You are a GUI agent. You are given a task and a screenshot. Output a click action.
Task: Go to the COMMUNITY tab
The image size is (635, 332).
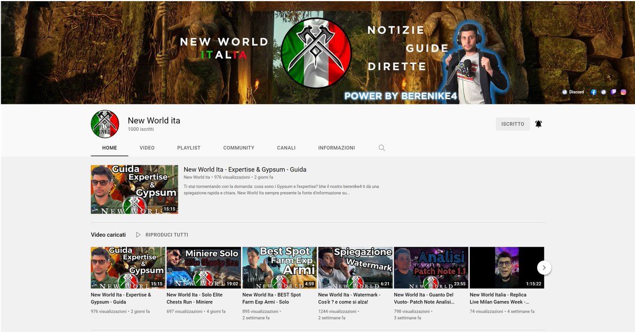[x=239, y=148]
